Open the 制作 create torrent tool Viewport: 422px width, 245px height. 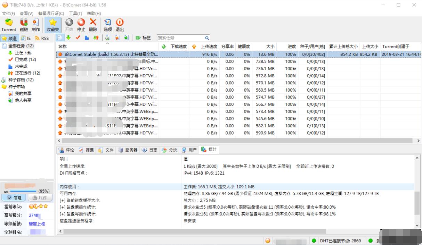click(x=36, y=25)
